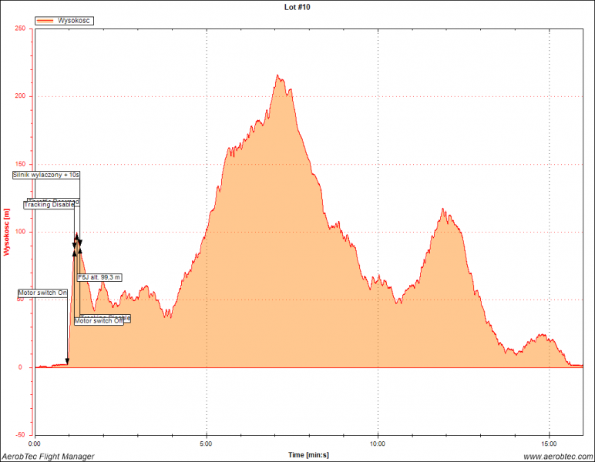
Task: Select the 'Silnik wylaczony + 10s' annotation label
Action: pyautogui.click(x=46, y=175)
